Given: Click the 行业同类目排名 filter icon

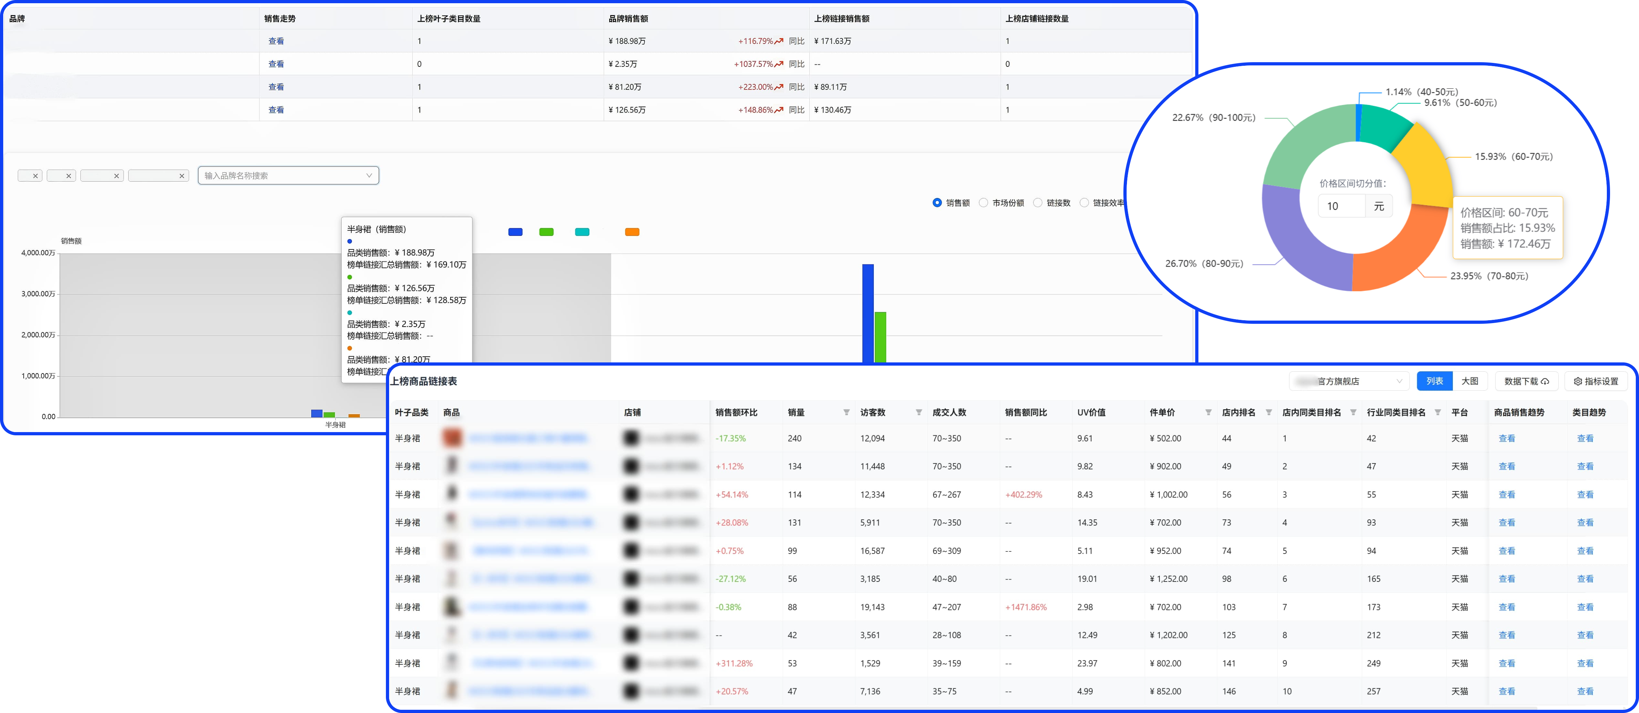Looking at the screenshot, I should [x=1438, y=412].
